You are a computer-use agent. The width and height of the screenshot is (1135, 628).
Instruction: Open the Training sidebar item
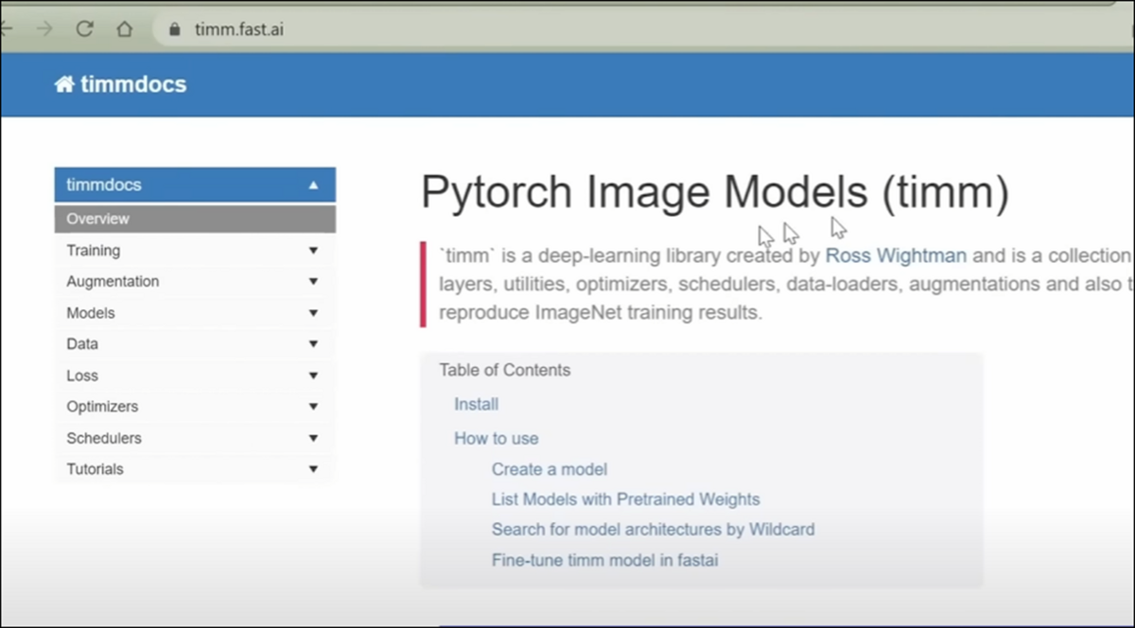click(93, 251)
